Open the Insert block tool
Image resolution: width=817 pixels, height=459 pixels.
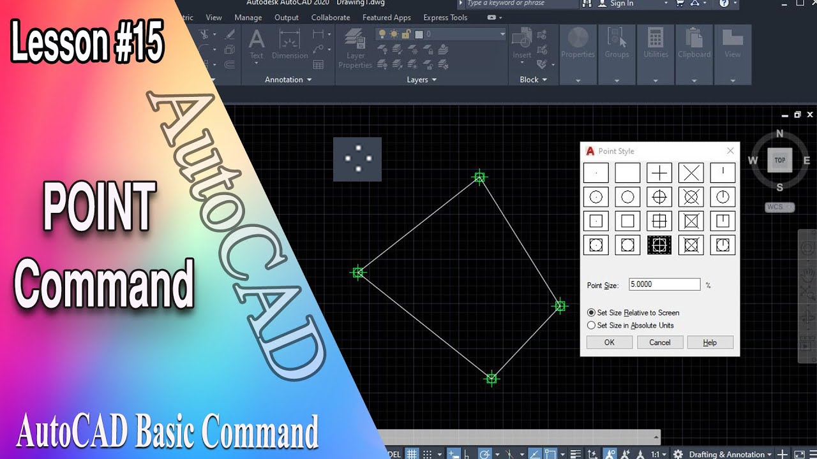pyautogui.click(x=522, y=45)
